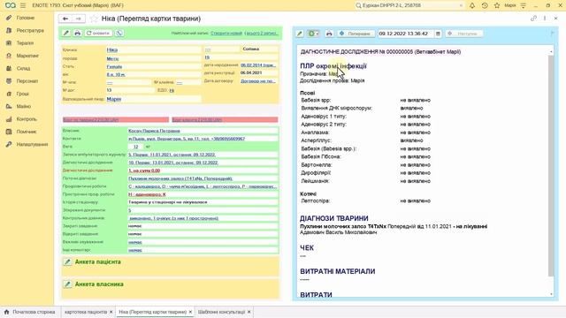Edit Анкета пацієнта pencil icon
The image size is (566, 318).
[67, 261]
